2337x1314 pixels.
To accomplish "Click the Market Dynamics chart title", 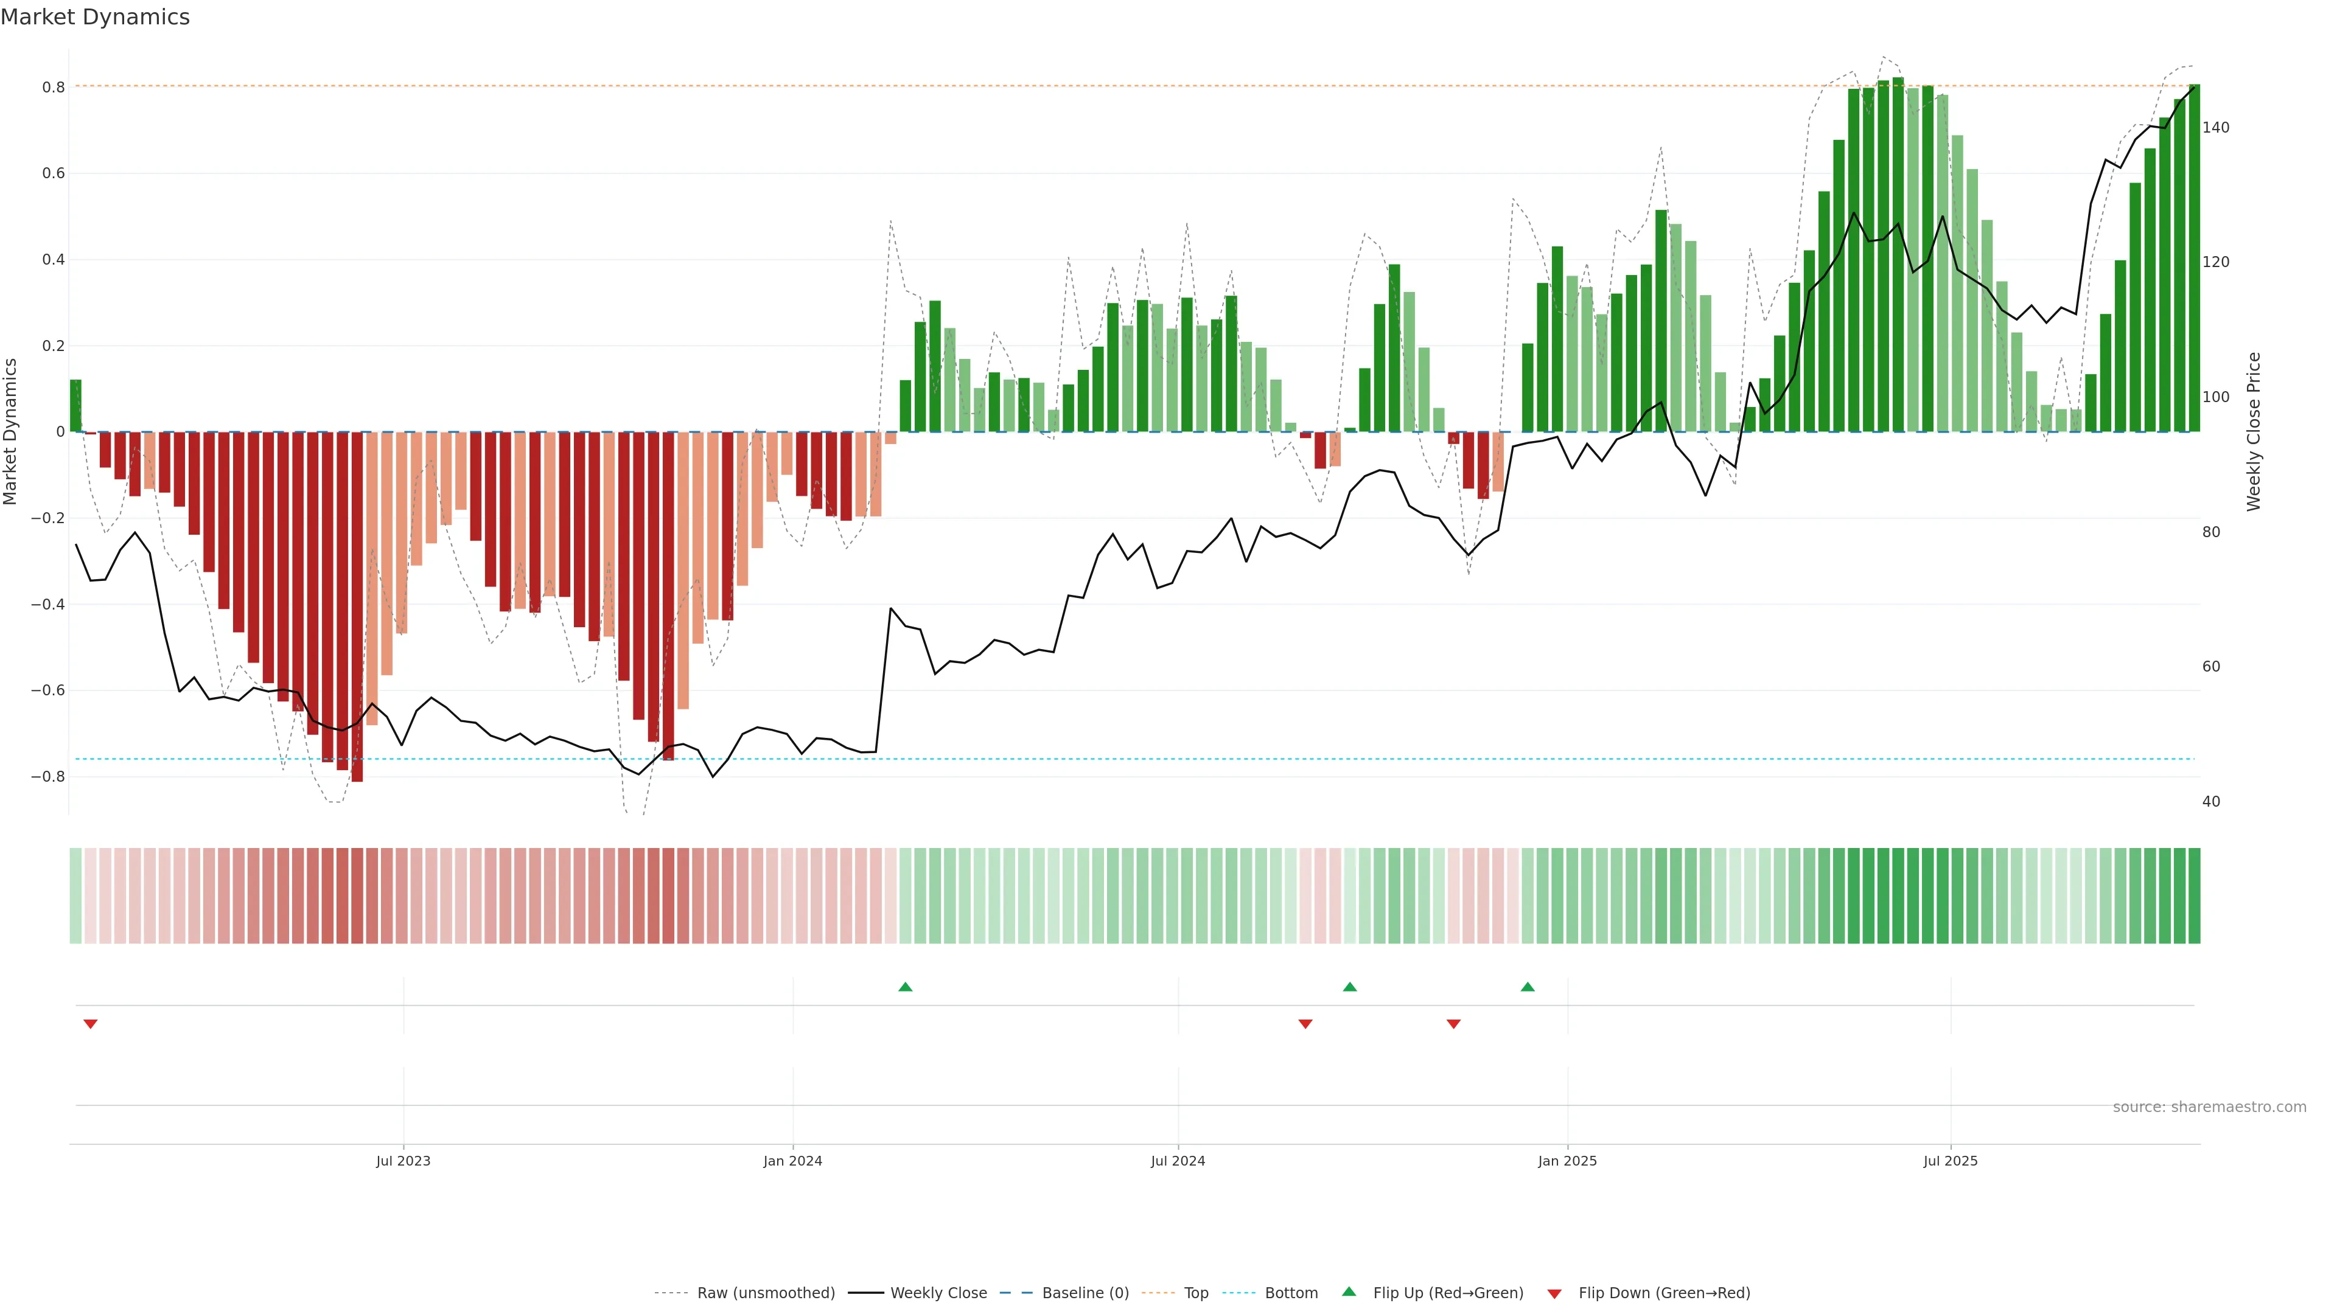I will point(96,17).
